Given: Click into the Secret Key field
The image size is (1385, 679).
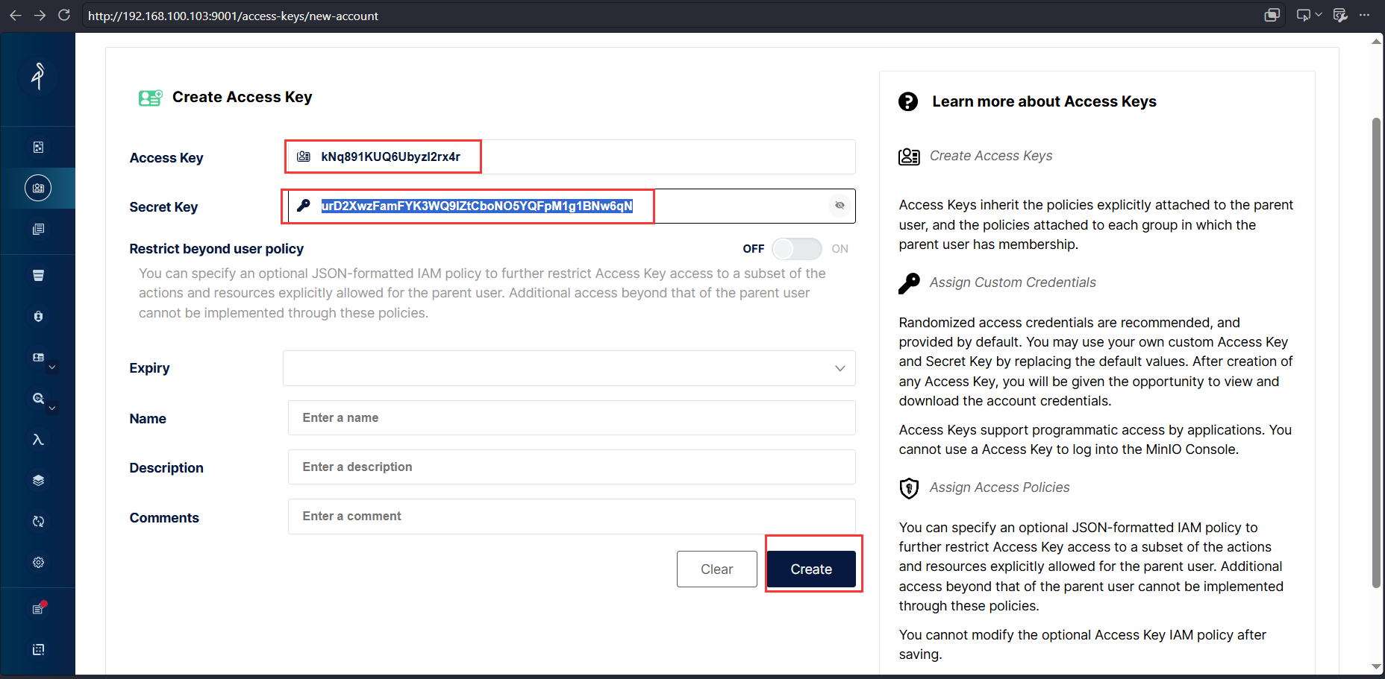Looking at the screenshot, I should [x=572, y=206].
